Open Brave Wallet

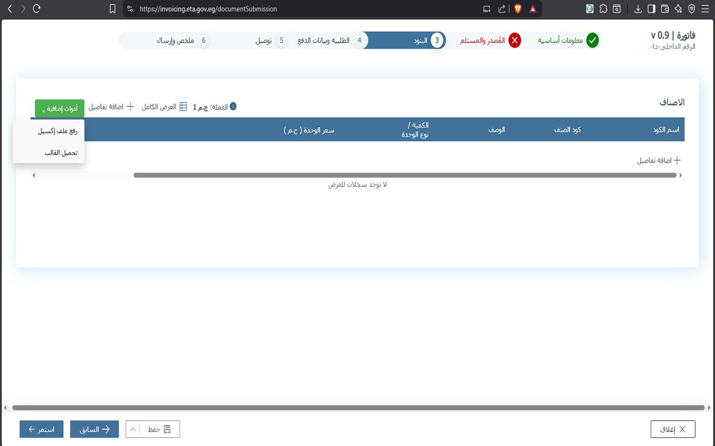[665, 9]
